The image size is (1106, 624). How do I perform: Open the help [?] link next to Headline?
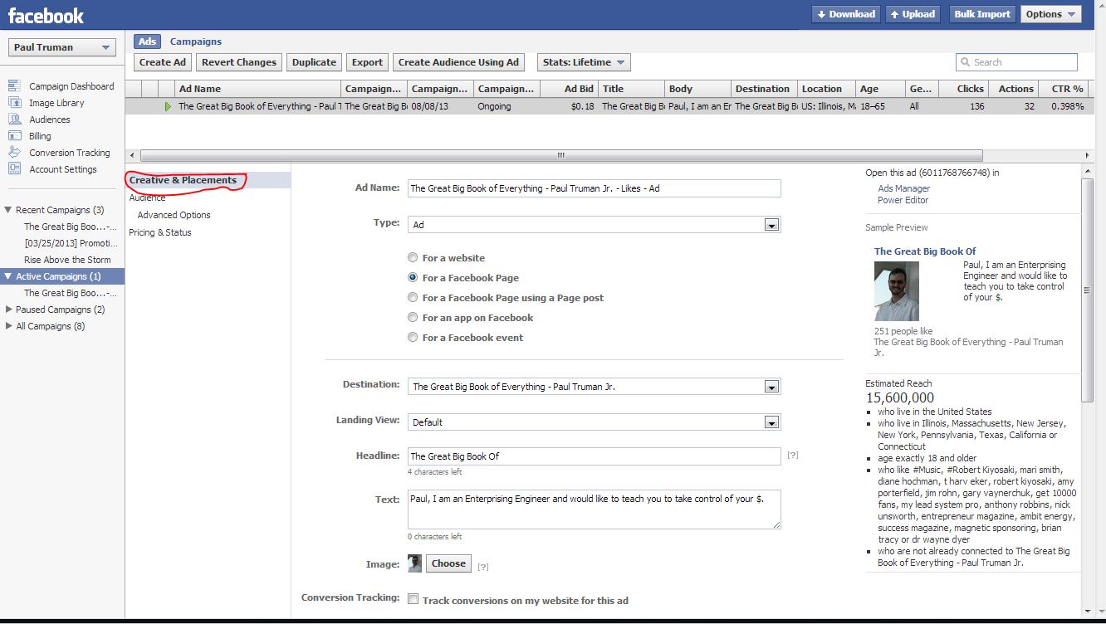coord(793,456)
